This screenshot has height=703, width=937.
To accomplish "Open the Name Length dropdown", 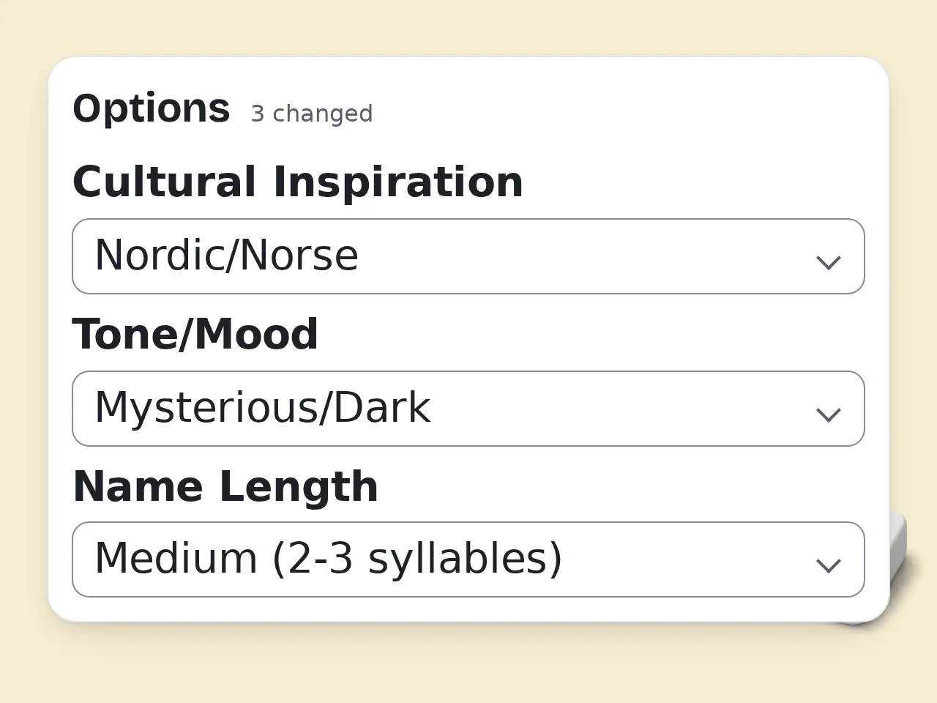I will point(468,559).
